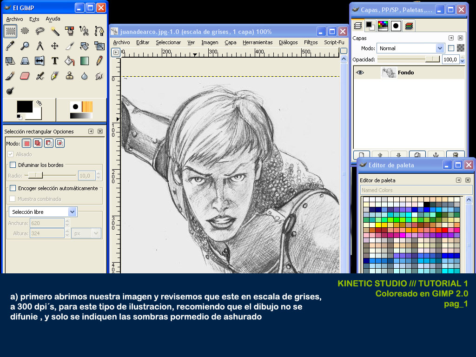The height and width of the screenshot is (357, 476).
Task: Select the Smudge tool
Action: [99, 76]
